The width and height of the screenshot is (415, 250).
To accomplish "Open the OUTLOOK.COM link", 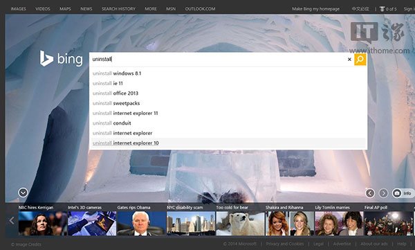I will pos(200,9).
